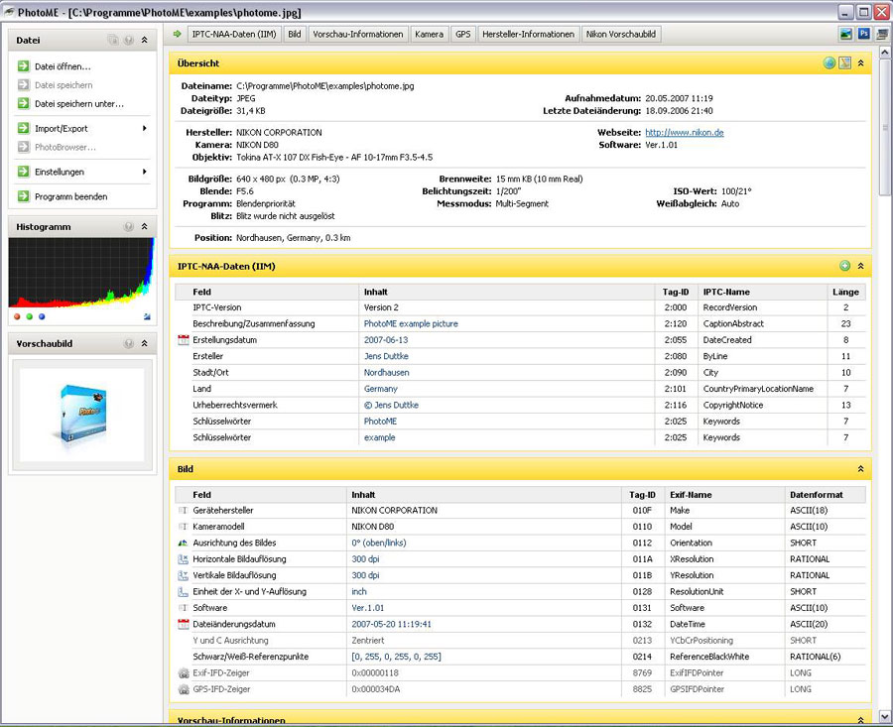
Task: Click the small icon at histogram bottom-right corner
Action: point(147,316)
